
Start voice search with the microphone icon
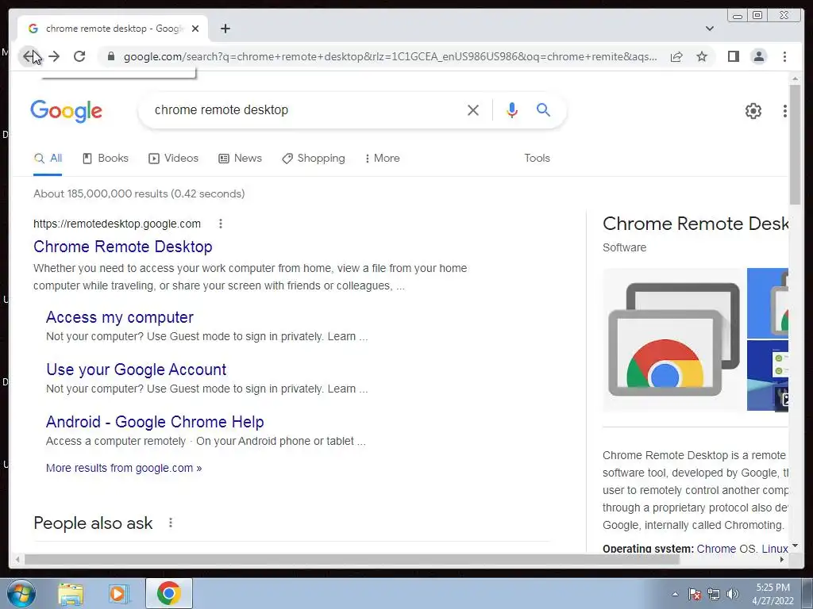(512, 109)
